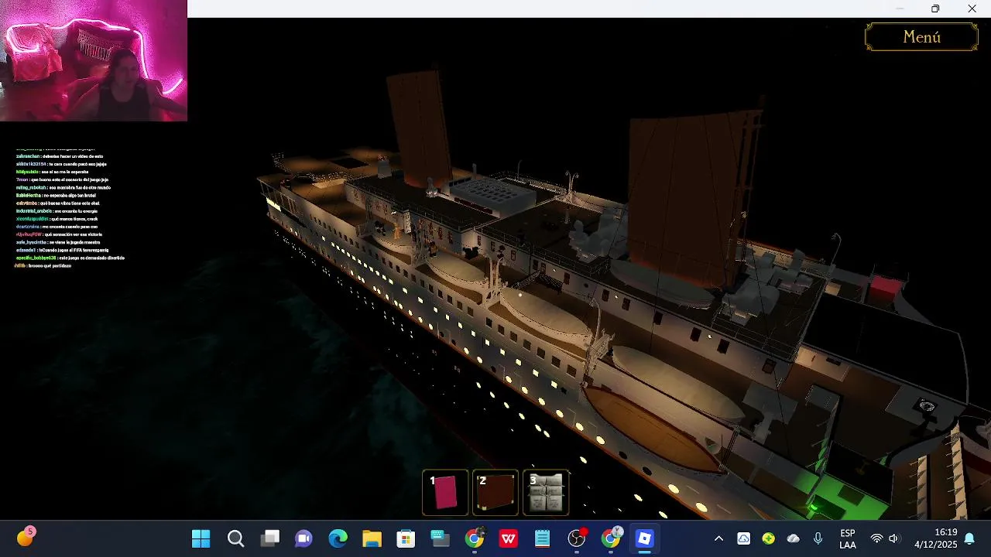This screenshot has height=557, width=991.
Task: Open the clock showing 16:19 4/12/2025
Action: [x=935, y=539]
